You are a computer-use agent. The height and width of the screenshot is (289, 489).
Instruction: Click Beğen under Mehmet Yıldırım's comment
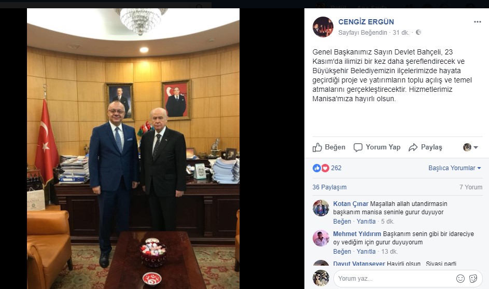click(x=342, y=252)
